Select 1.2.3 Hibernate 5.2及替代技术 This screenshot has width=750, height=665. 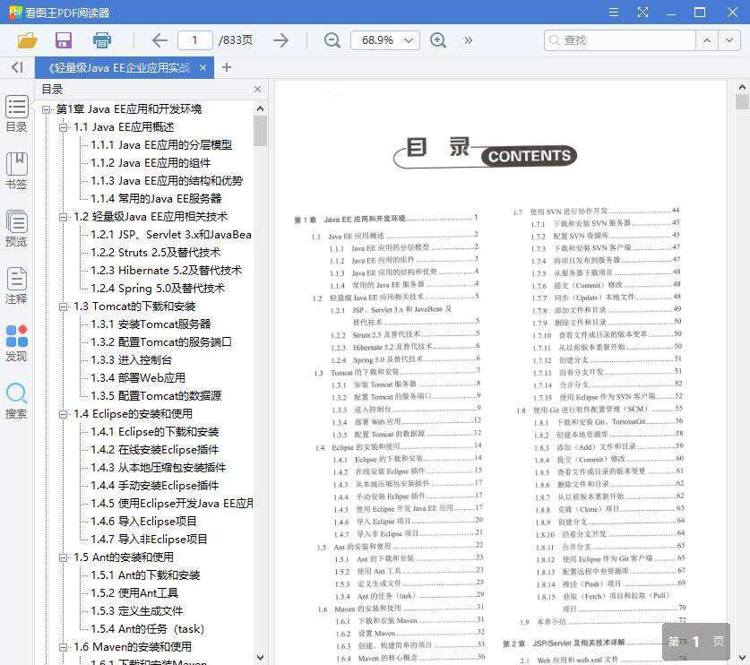click(x=166, y=271)
